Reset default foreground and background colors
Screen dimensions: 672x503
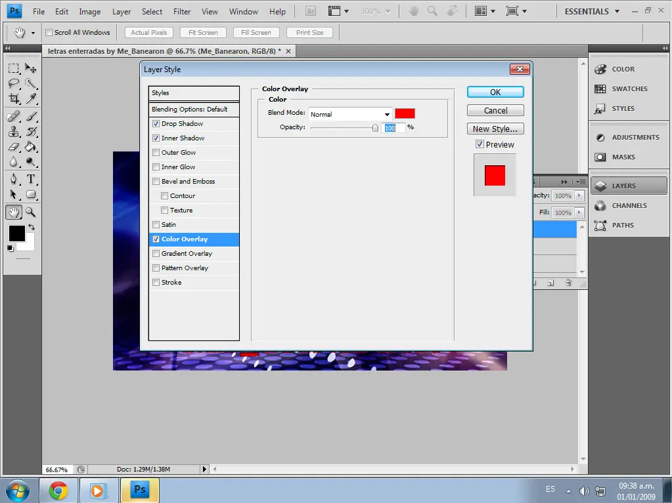(11, 249)
